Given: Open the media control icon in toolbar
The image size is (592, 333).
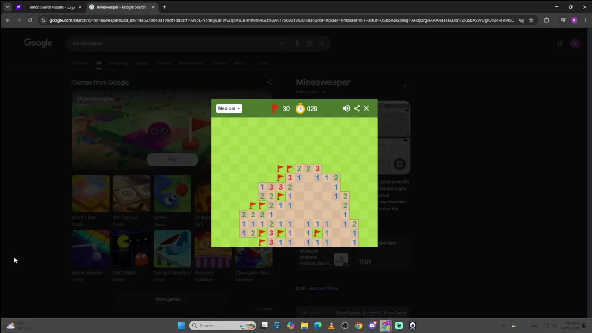Looking at the screenshot, I should 563,20.
